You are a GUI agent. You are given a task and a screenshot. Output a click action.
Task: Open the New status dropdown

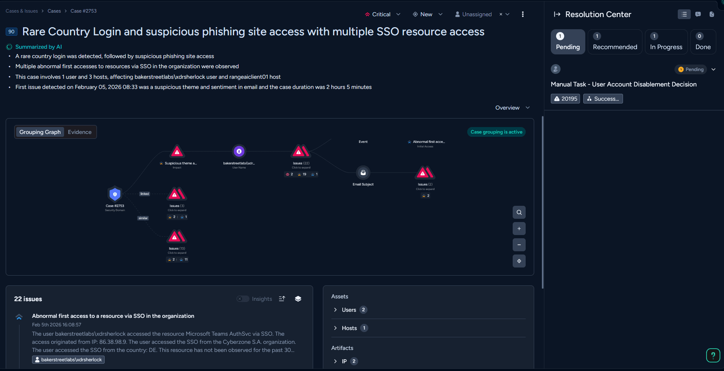(428, 14)
